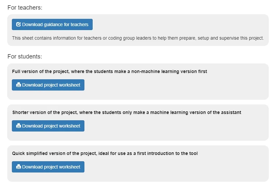Click the printer icon in the shorter version section

(x=18, y=126)
